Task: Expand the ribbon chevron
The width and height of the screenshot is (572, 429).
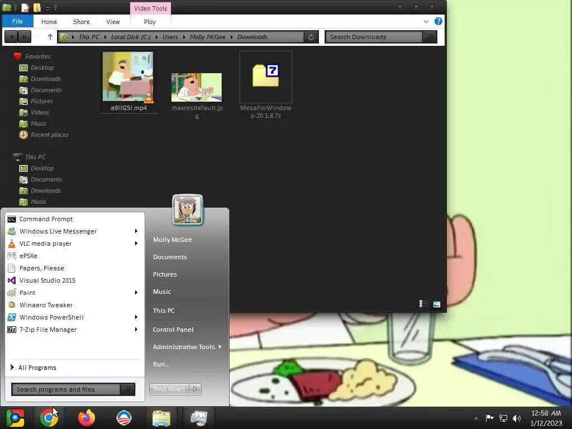Action: (x=426, y=22)
